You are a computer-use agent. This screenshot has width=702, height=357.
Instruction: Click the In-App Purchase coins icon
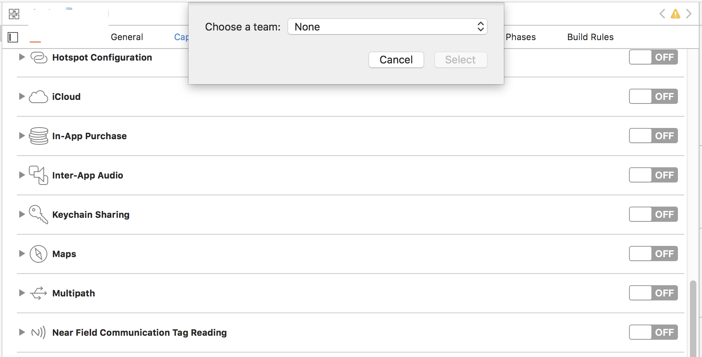[x=39, y=136]
